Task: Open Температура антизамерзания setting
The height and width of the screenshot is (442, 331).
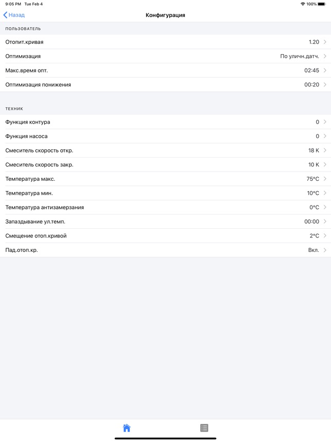Action: coord(165,207)
